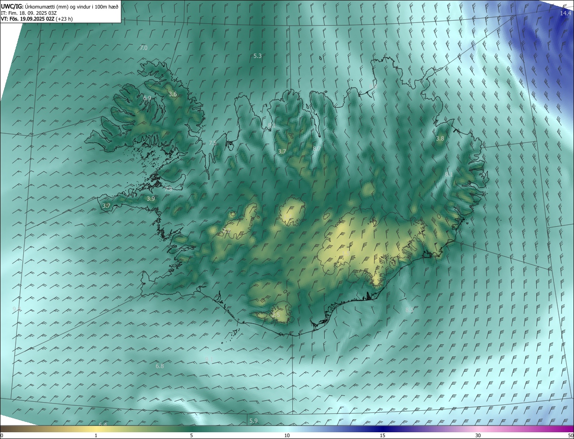Viewport: 574px width, 439px height.
Task: Click the '50' tick label on the colour scale
Action: (570, 436)
